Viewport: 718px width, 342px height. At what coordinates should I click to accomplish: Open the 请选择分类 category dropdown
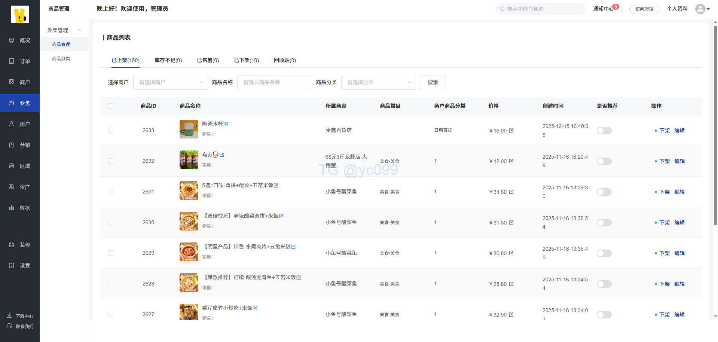[378, 82]
